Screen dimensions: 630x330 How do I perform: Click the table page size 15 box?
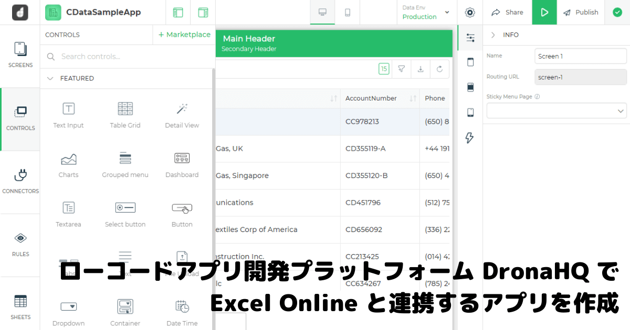click(x=384, y=69)
